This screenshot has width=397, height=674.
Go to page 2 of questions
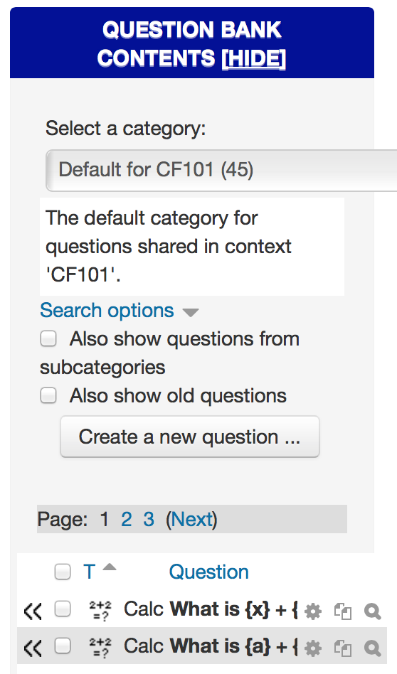126,519
